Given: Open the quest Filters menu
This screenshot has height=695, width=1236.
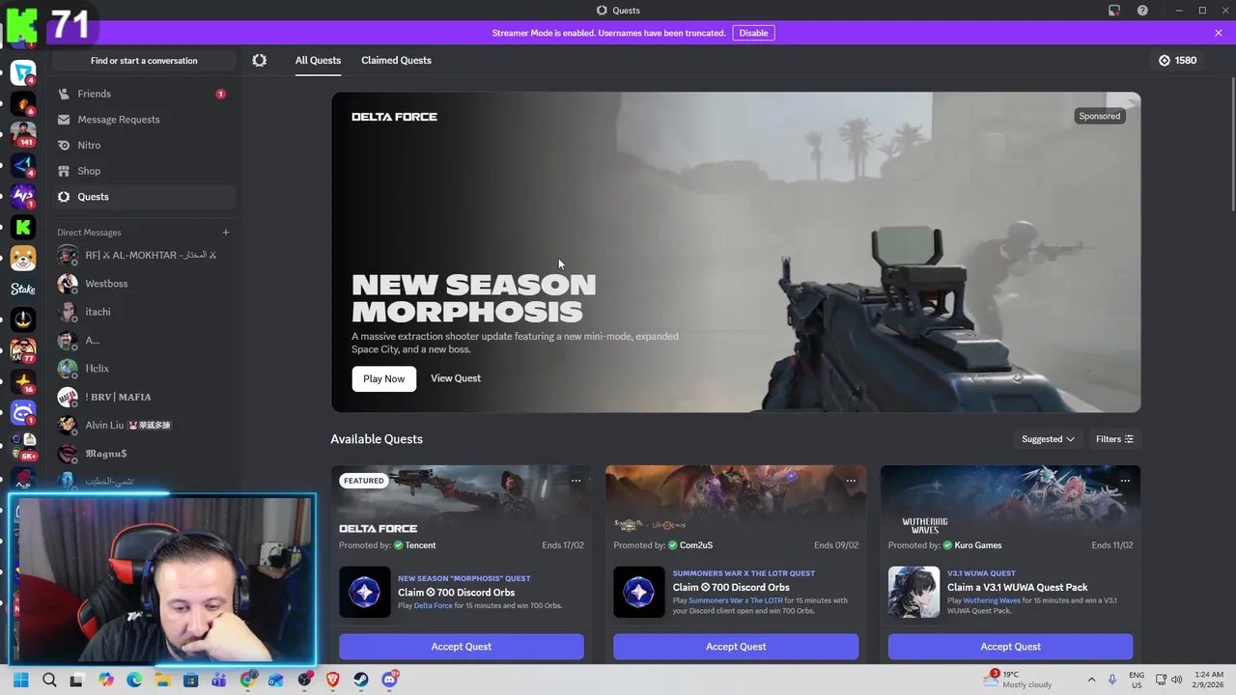Looking at the screenshot, I should coord(1114,439).
